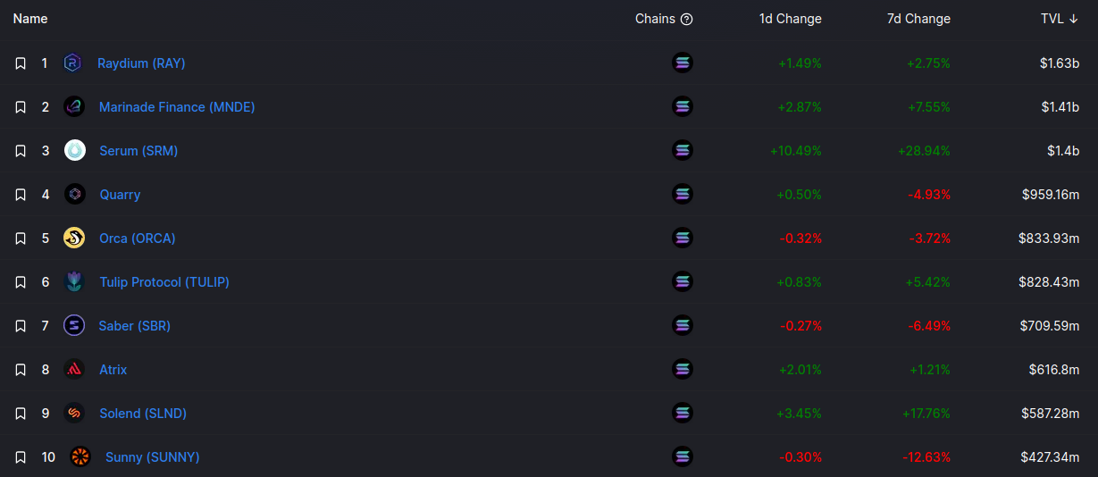Viewport: 1098px width, 477px height.
Task: Click the Tulip Protocol logo icon
Action: click(74, 282)
